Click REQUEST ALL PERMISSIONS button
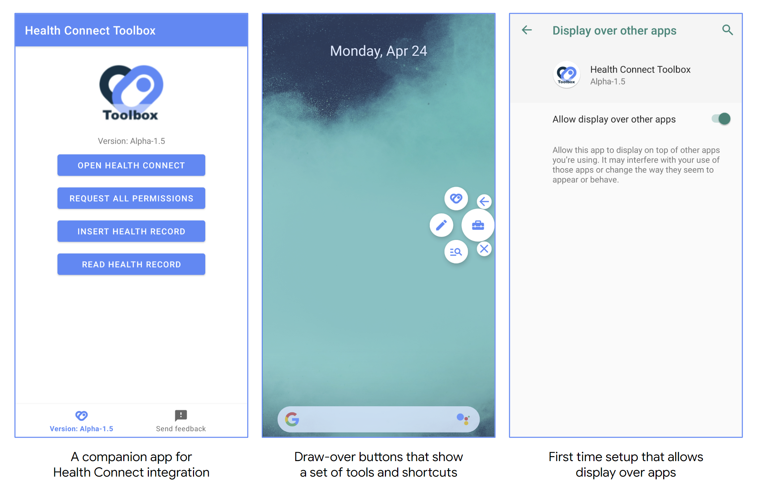Viewport: 760px width, 495px height. [131, 198]
